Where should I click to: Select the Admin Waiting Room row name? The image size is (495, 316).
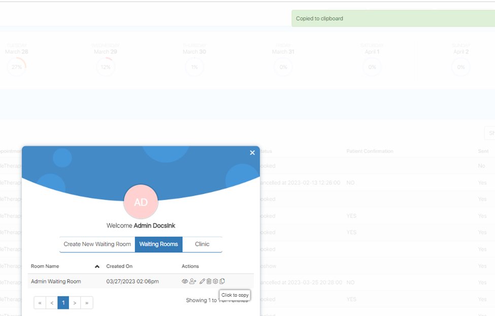tap(56, 281)
